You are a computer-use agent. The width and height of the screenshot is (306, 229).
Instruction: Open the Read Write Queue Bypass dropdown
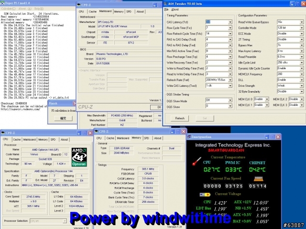tap(302, 22)
